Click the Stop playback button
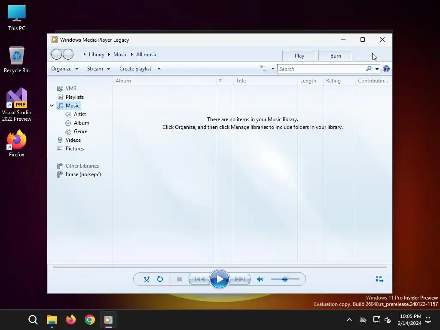The width and height of the screenshot is (440, 330). pyautogui.click(x=179, y=279)
